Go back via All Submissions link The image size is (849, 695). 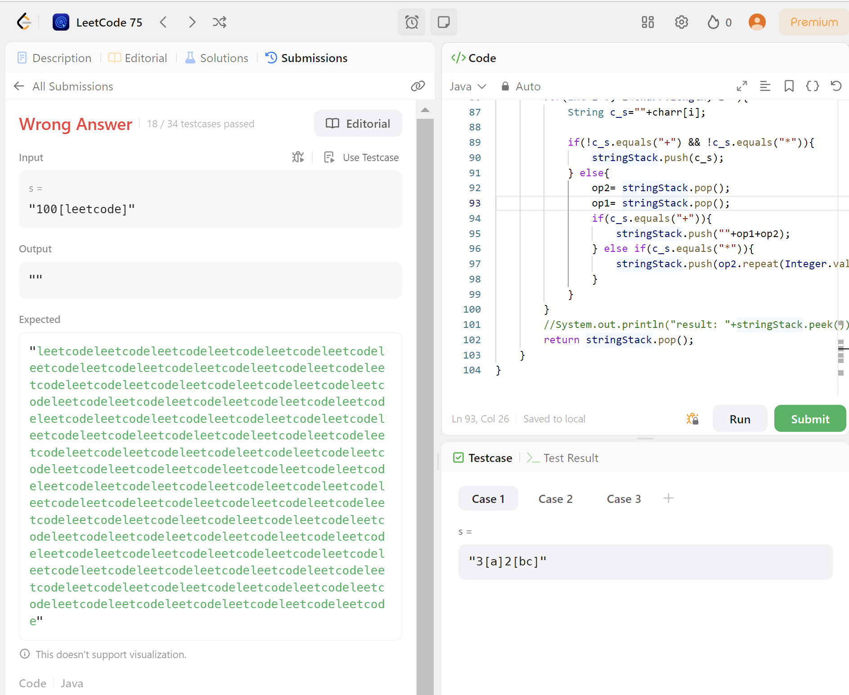click(x=73, y=86)
